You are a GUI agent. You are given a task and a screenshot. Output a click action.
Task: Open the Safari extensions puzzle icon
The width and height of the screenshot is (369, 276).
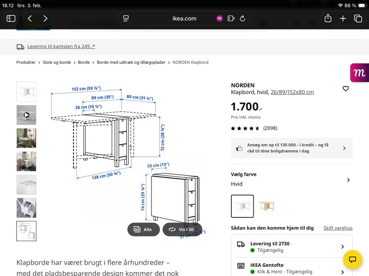231,18
